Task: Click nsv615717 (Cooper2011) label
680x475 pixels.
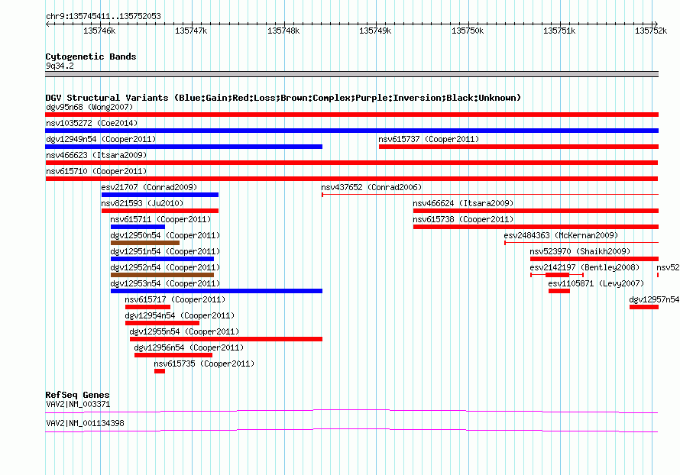Action: coord(175,299)
